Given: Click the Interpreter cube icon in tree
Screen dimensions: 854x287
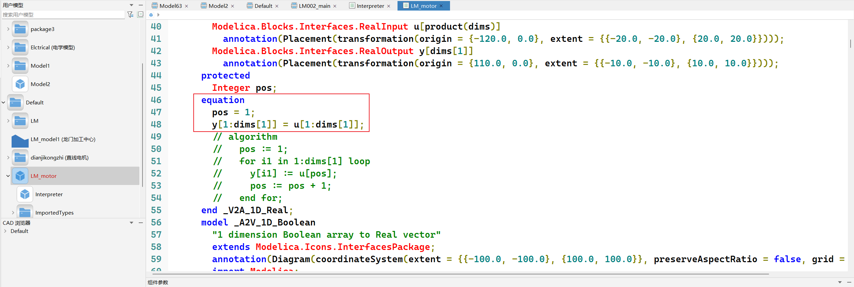Looking at the screenshot, I should [25, 194].
